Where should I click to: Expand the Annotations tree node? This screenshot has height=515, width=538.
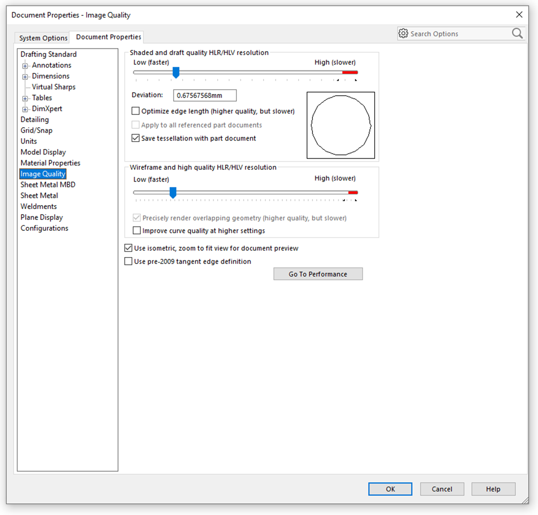click(x=24, y=65)
